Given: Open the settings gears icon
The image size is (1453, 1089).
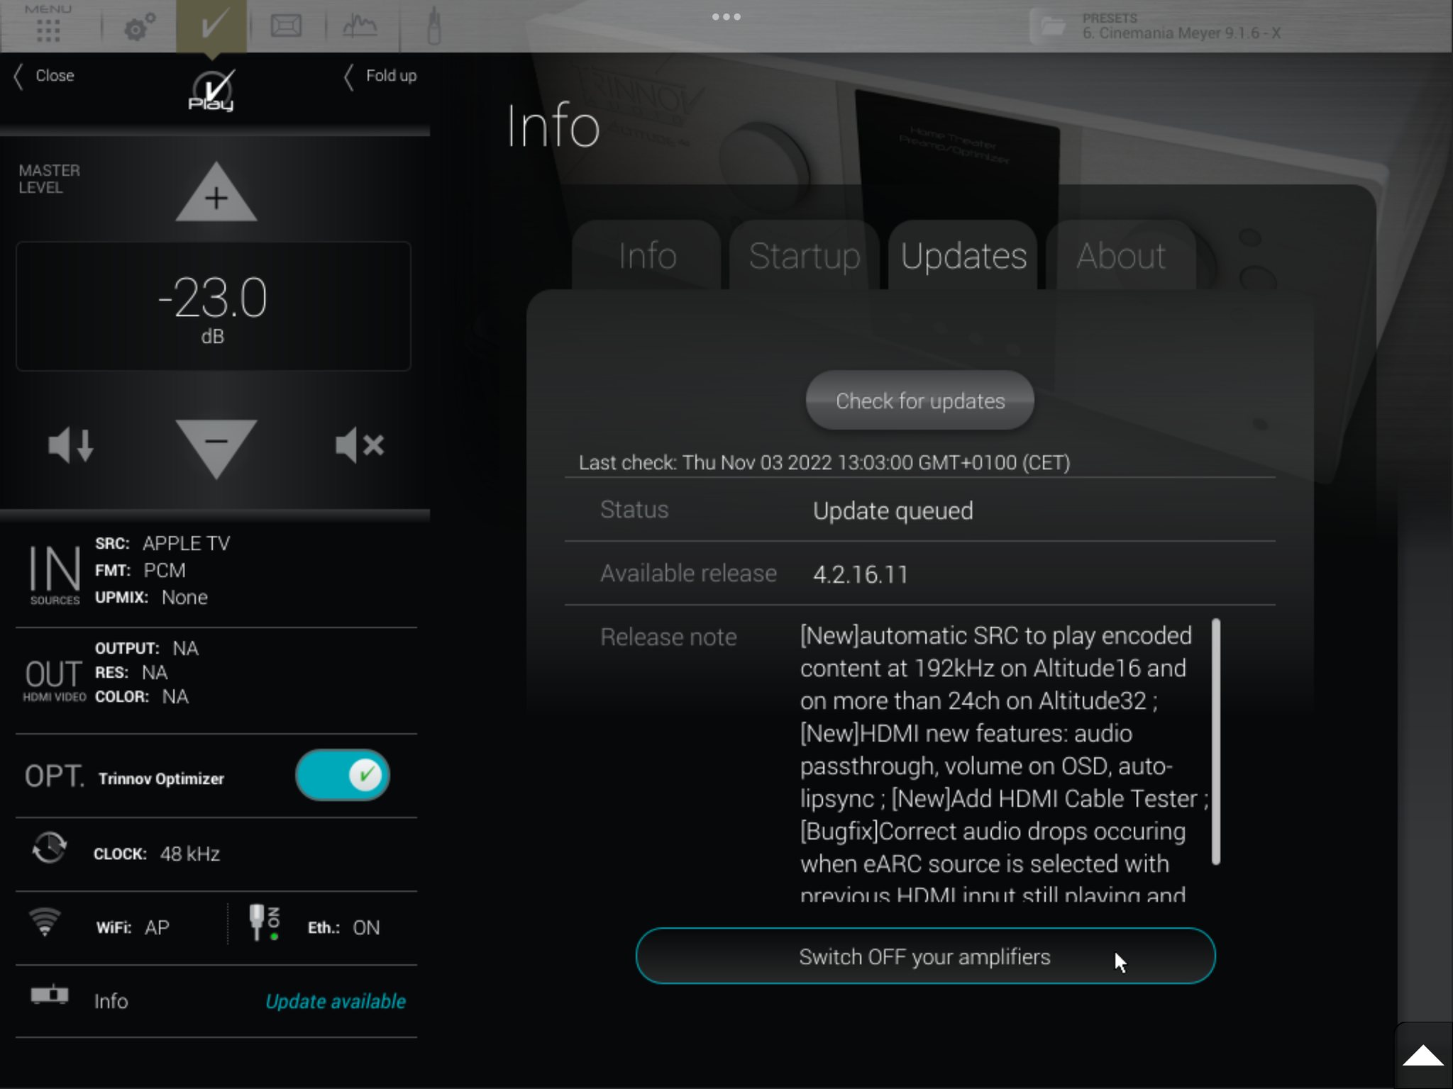Looking at the screenshot, I should pos(139,28).
